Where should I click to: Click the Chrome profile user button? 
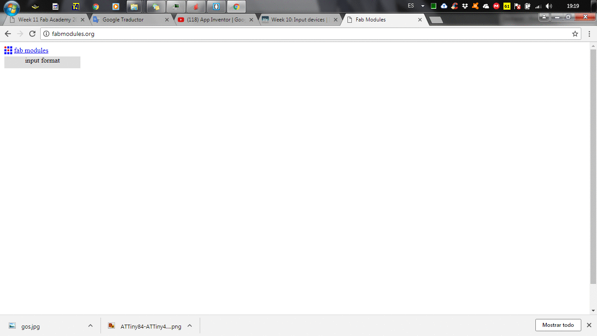[544, 17]
